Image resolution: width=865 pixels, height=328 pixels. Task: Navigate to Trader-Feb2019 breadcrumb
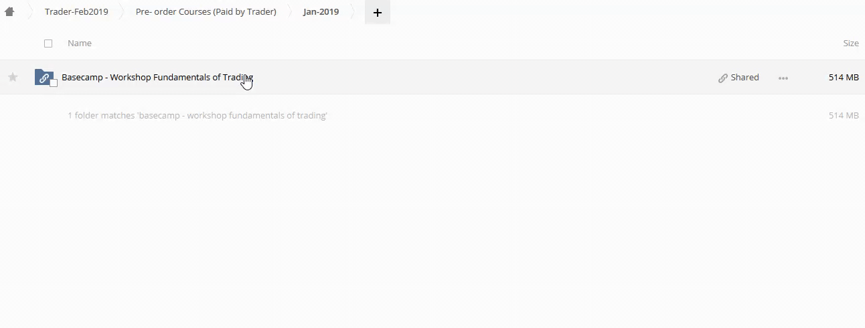coord(76,12)
